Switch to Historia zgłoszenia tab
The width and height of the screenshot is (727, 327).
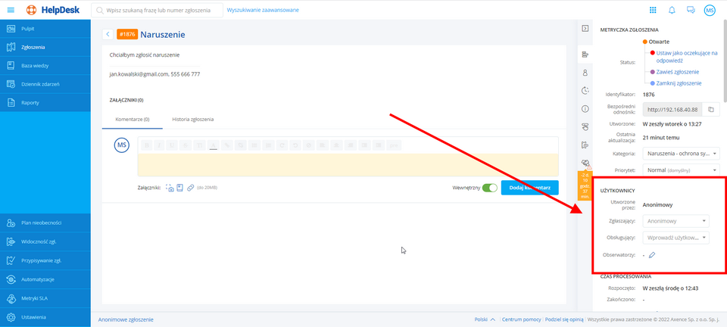pyautogui.click(x=192, y=119)
